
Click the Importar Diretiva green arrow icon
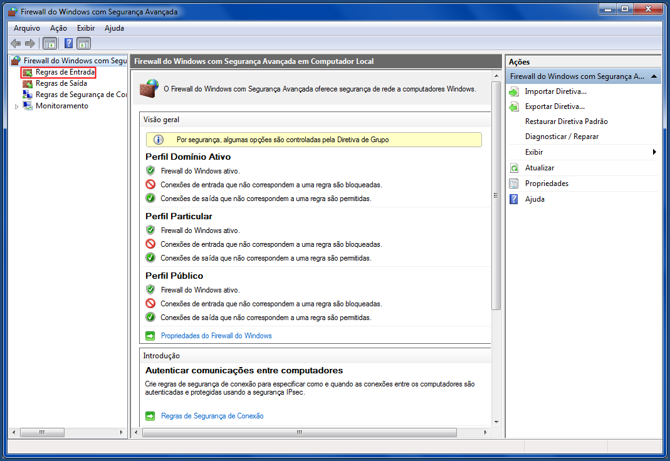[514, 92]
